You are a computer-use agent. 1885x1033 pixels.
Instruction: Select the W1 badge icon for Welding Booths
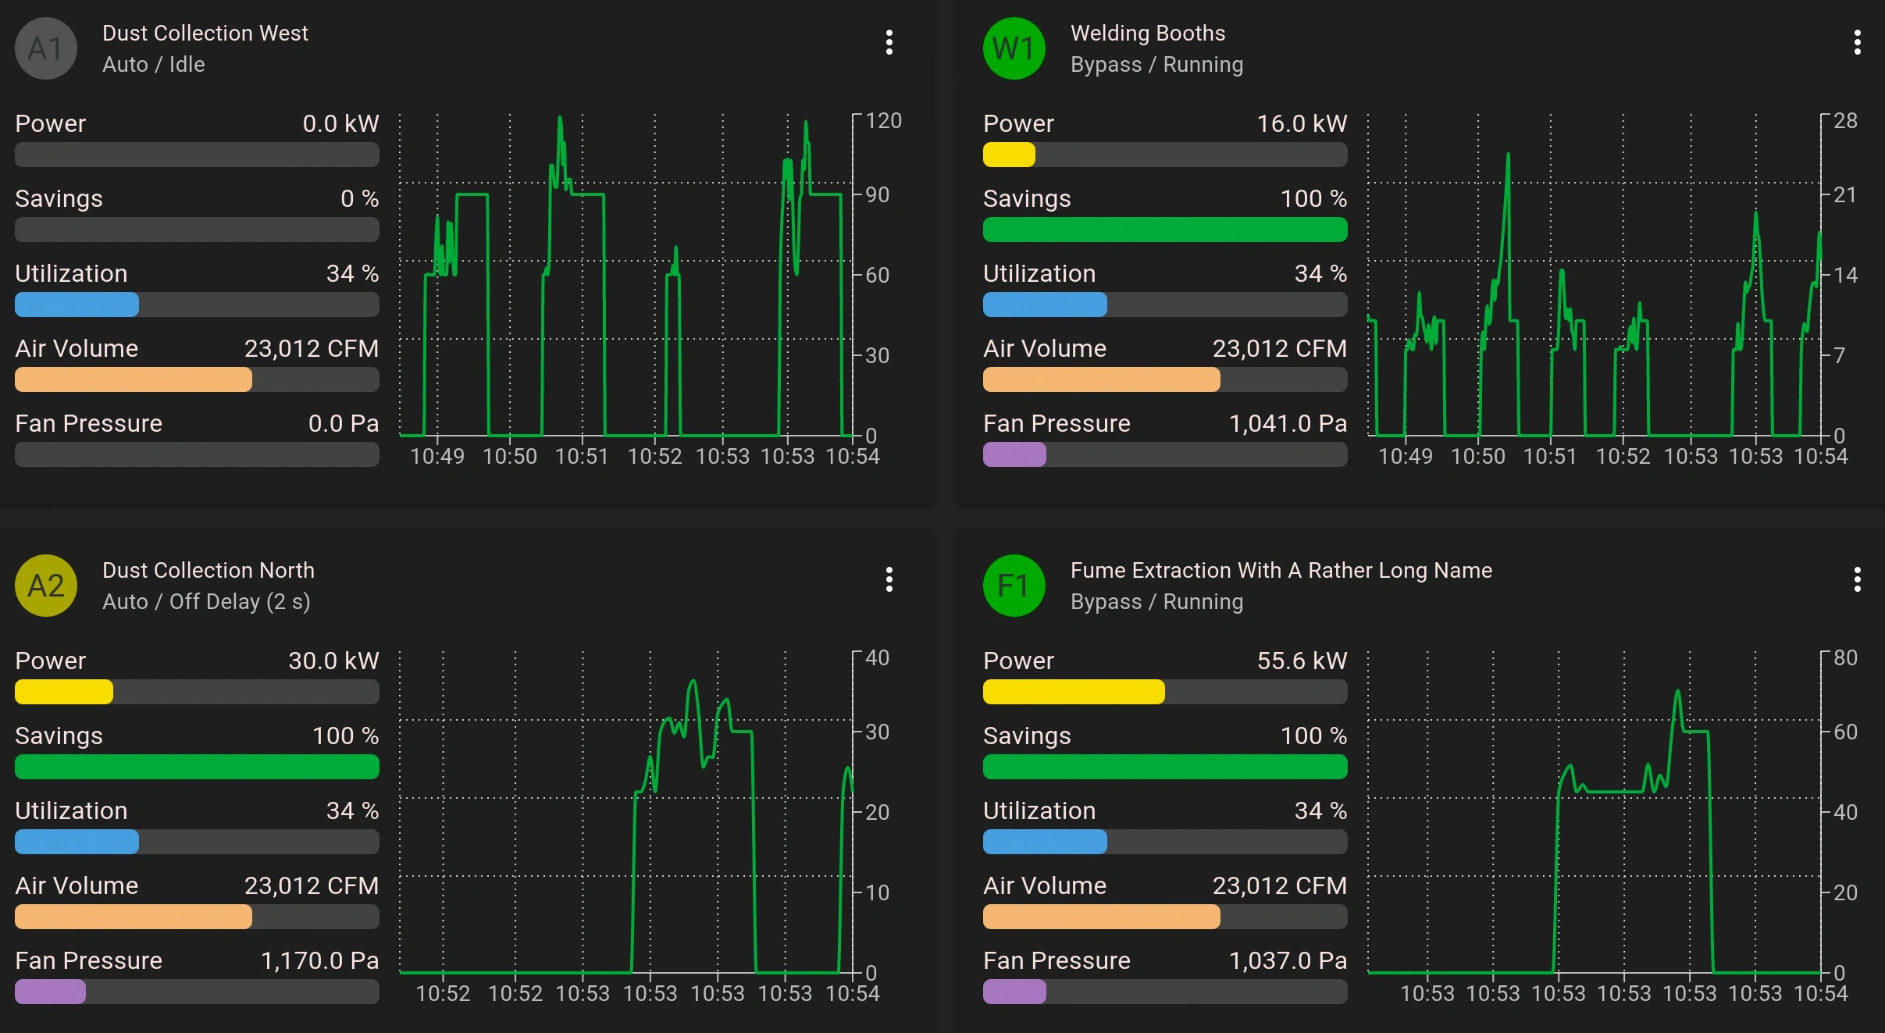coord(1013,48)
